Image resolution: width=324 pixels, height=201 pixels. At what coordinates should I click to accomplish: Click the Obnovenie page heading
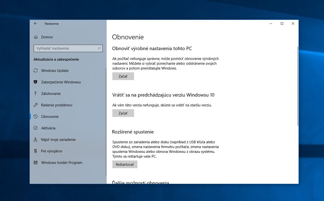tap(128, 37)
